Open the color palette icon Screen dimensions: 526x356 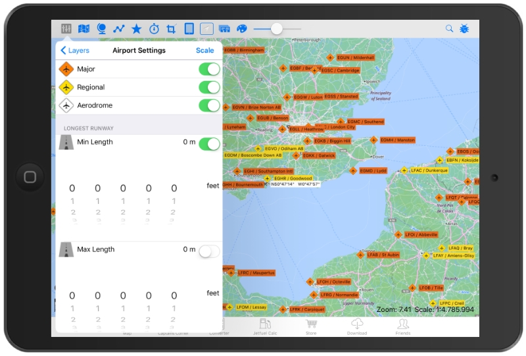(242, 29)
